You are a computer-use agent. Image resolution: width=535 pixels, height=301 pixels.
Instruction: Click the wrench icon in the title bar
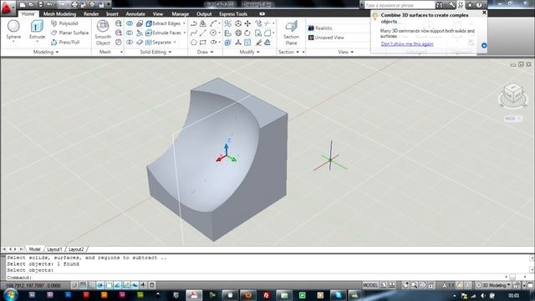[x=452, y=5]
